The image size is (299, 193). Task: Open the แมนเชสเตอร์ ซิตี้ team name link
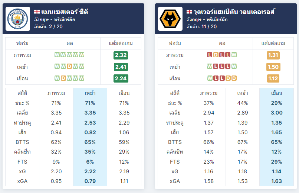pyautogui.click(x=65, y=12)
